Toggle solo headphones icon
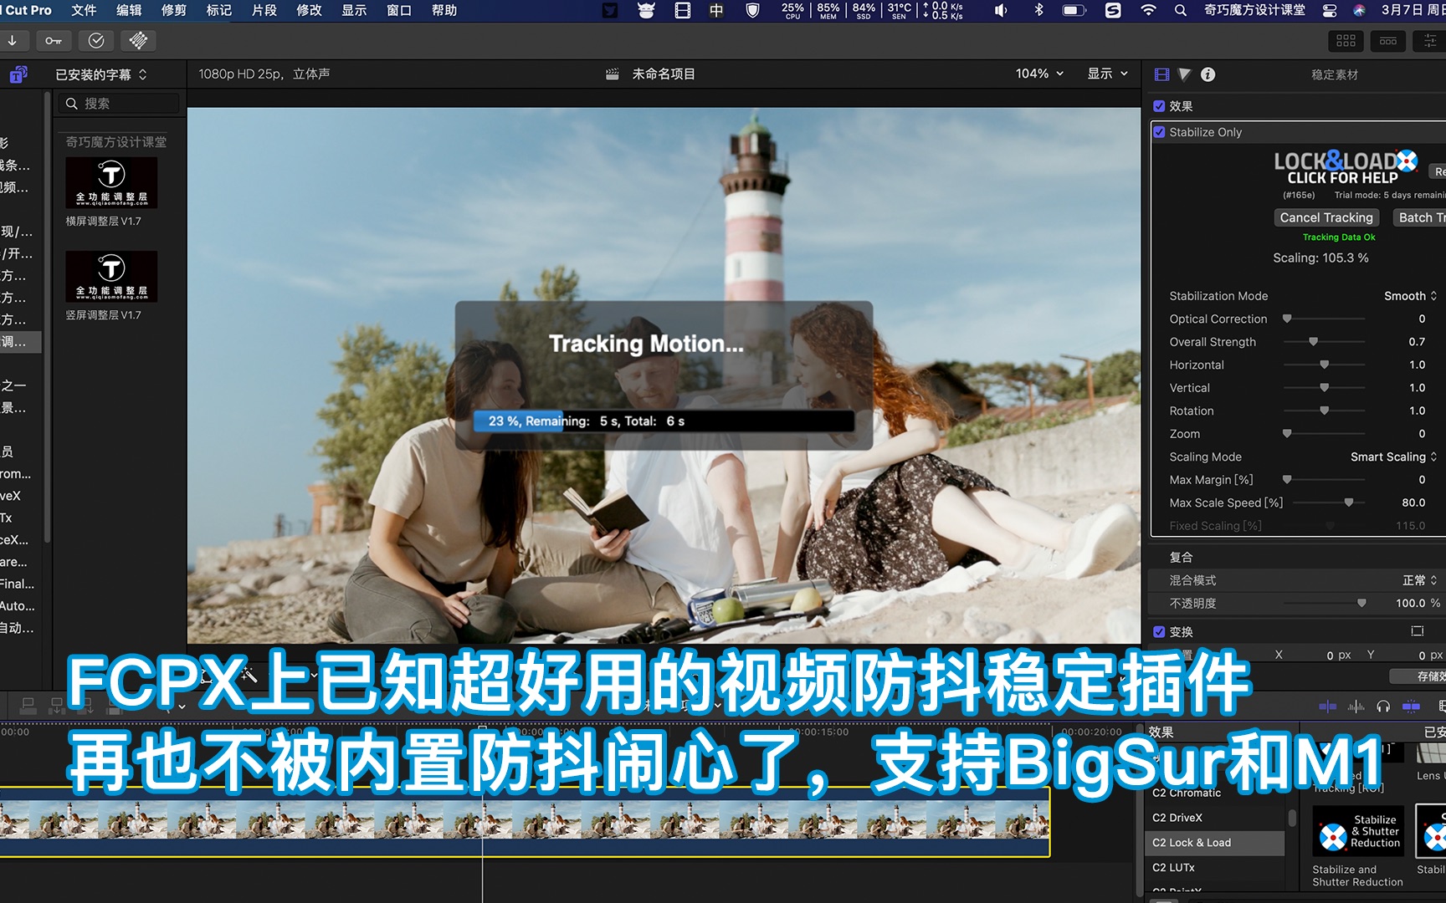This screenshot has height=903, width=1446. [1383, 707]
